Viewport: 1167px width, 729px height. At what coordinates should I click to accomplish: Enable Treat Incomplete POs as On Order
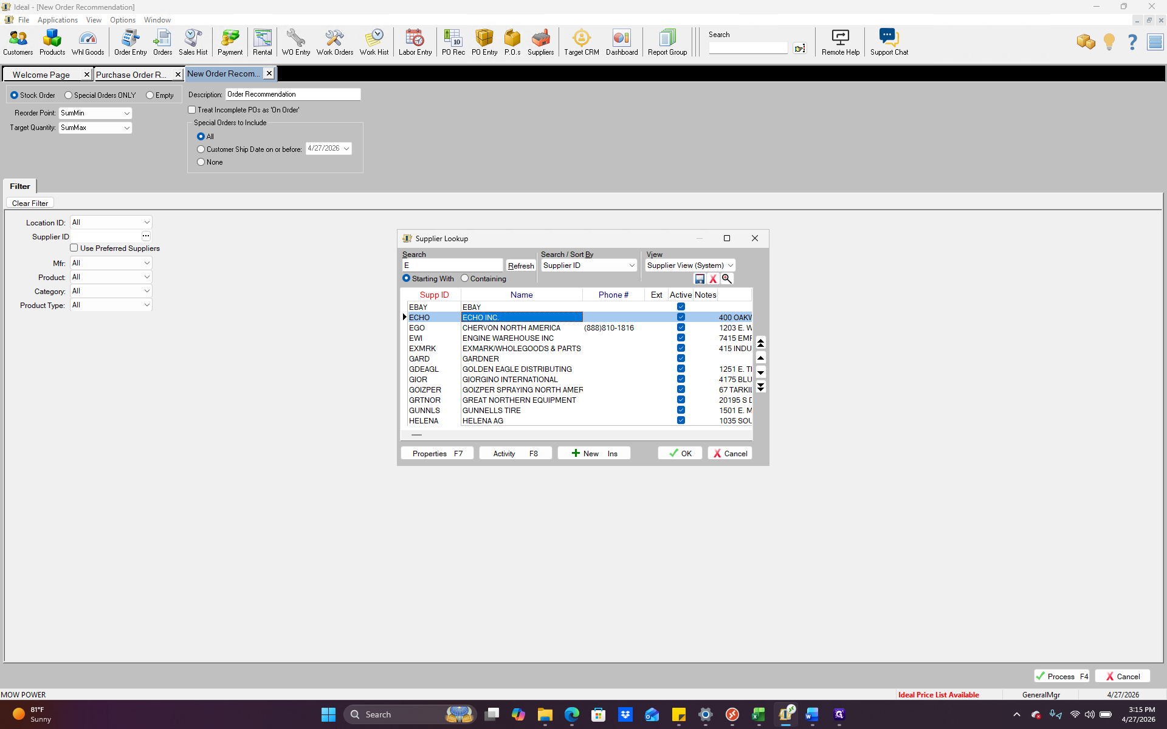coord(192,110)
